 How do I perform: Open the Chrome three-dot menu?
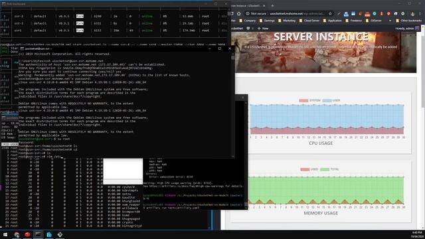coord(420,13)
